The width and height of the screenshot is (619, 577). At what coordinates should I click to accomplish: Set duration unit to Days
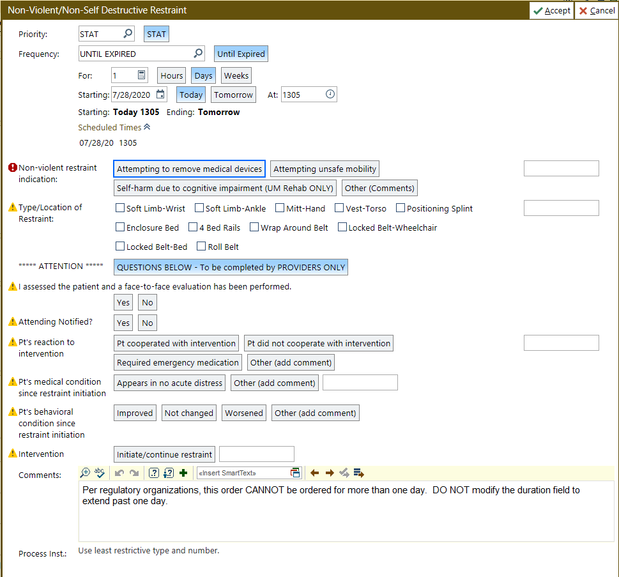(x=203, y=75)
